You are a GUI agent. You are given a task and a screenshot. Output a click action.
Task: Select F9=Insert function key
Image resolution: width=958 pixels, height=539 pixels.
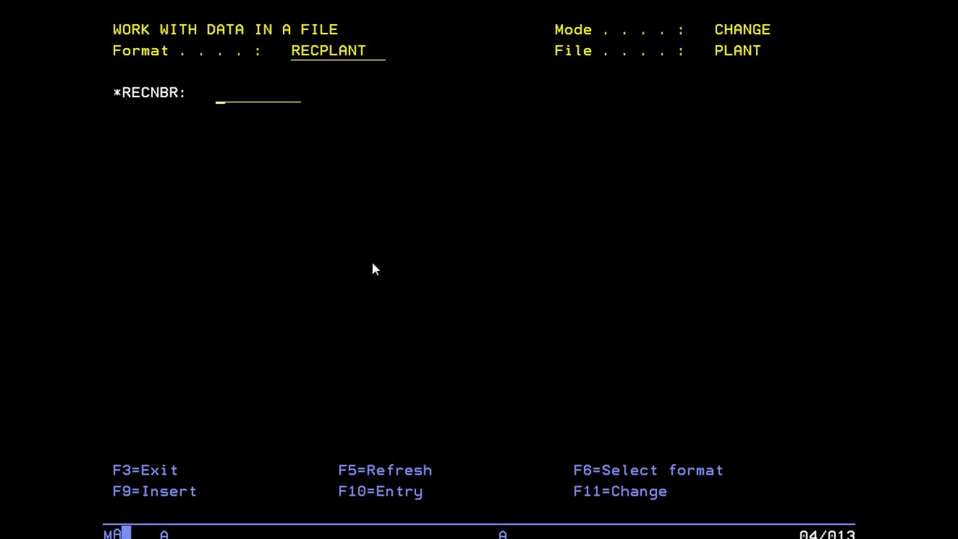point(154,491)
